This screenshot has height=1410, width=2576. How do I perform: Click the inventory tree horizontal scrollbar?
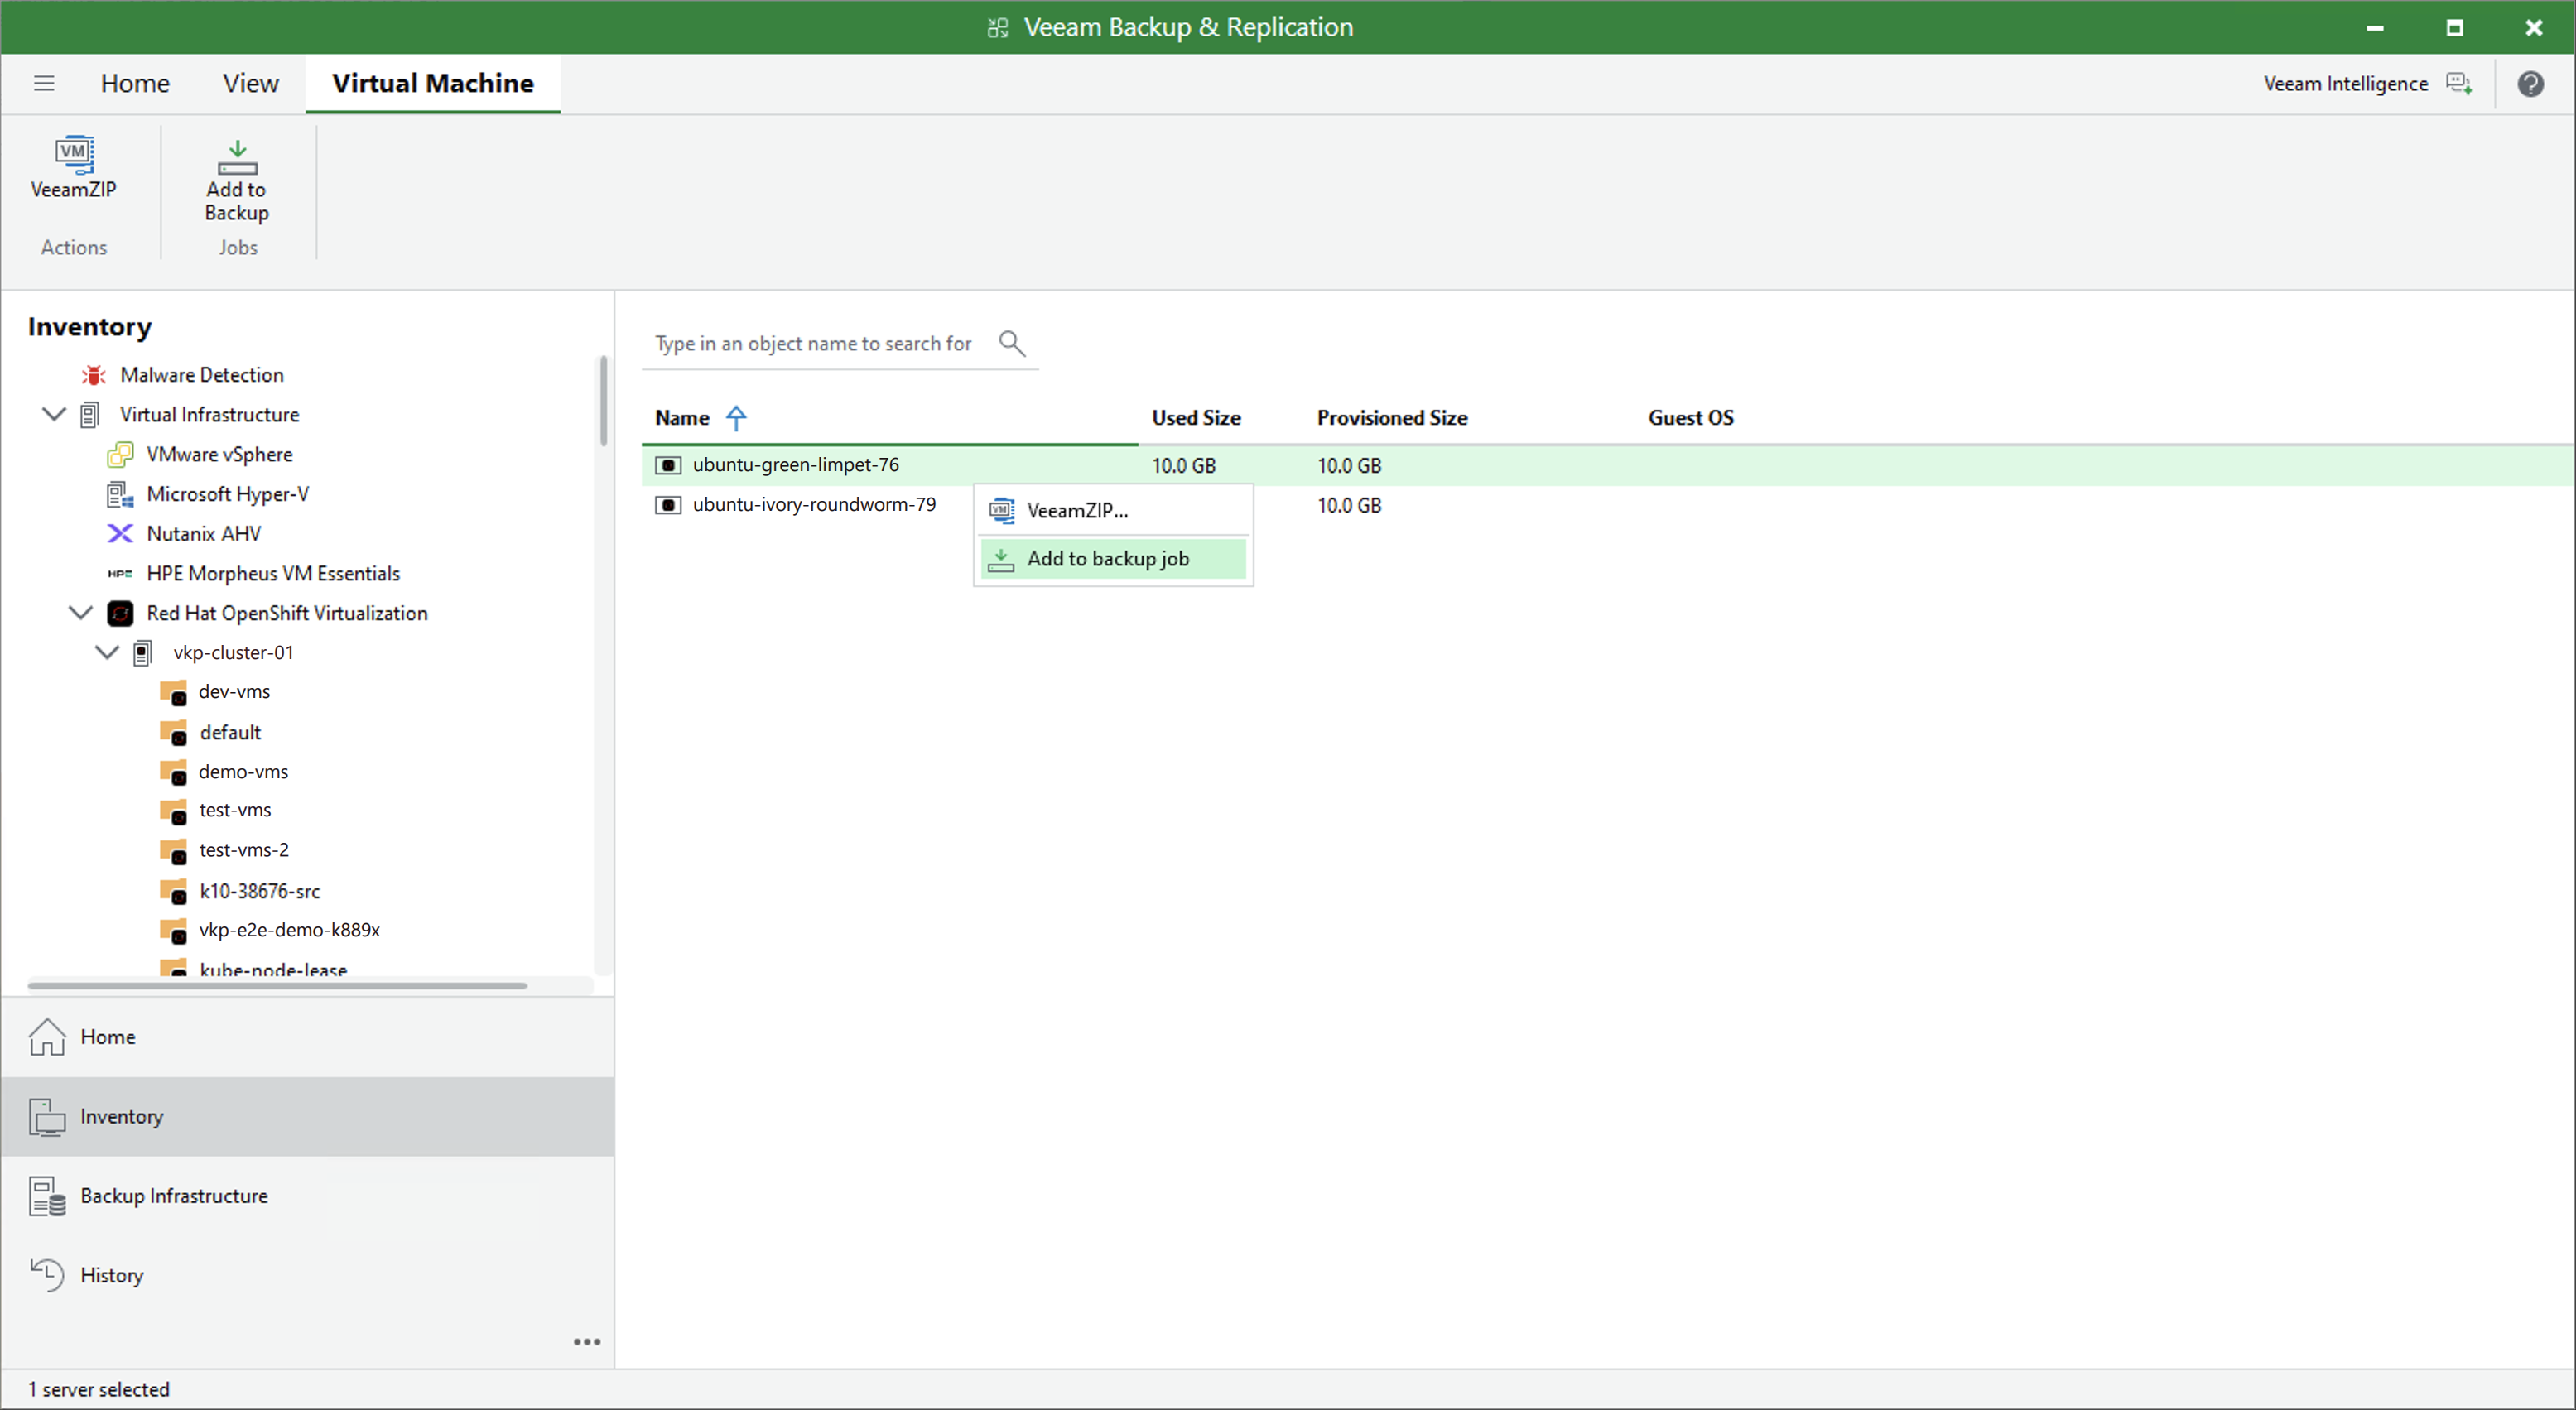[277, 985]
